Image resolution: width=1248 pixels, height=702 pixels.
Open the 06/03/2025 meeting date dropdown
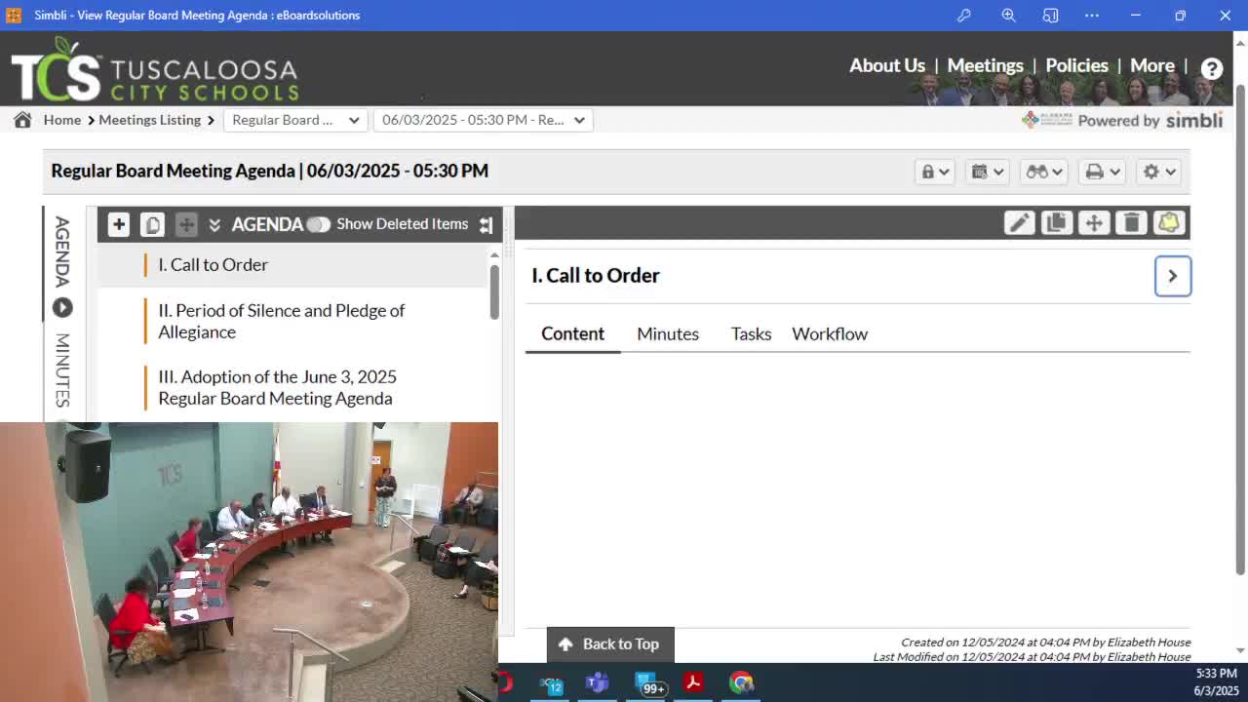484,120
